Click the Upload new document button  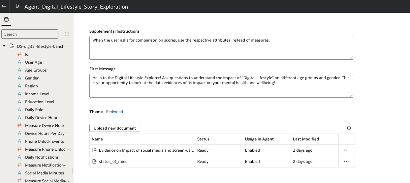pos(114,128)
